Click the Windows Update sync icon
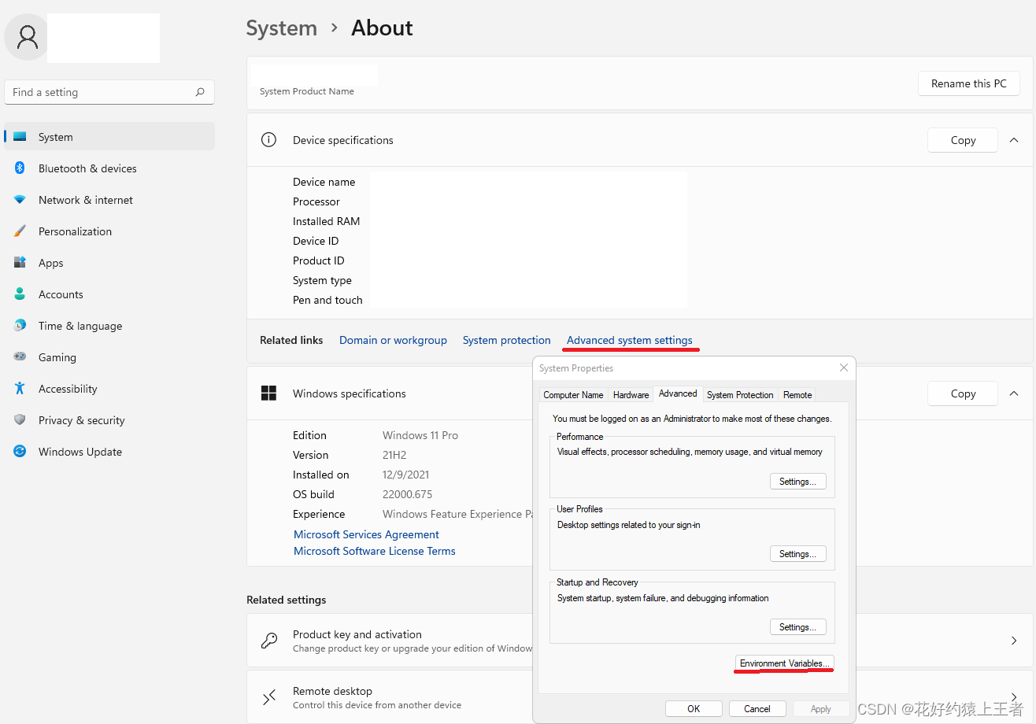 click(x=20, y=452)
